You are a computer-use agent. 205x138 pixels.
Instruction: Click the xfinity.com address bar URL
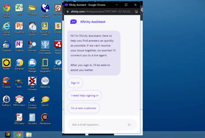(x=101, y=12)
